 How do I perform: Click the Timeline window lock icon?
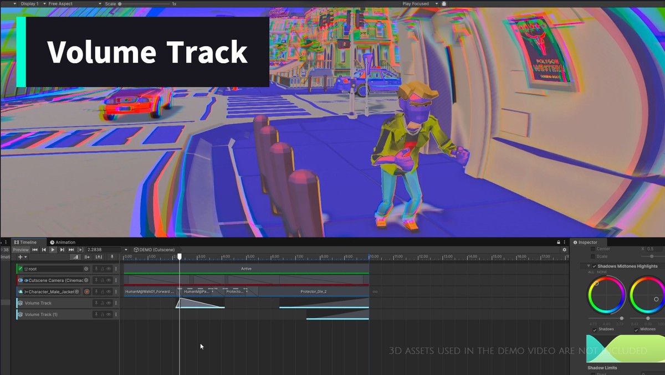coord(559,242)
